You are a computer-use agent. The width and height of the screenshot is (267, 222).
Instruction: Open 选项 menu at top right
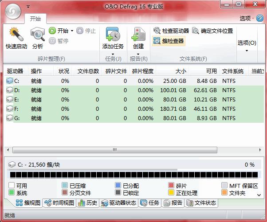pyautogui.click(x=247, y=18)
